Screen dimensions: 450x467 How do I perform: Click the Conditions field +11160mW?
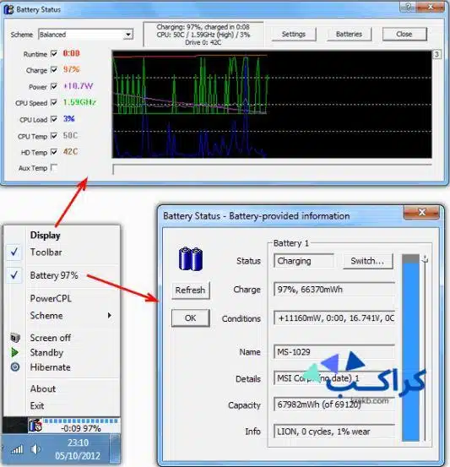click(333, 318)
